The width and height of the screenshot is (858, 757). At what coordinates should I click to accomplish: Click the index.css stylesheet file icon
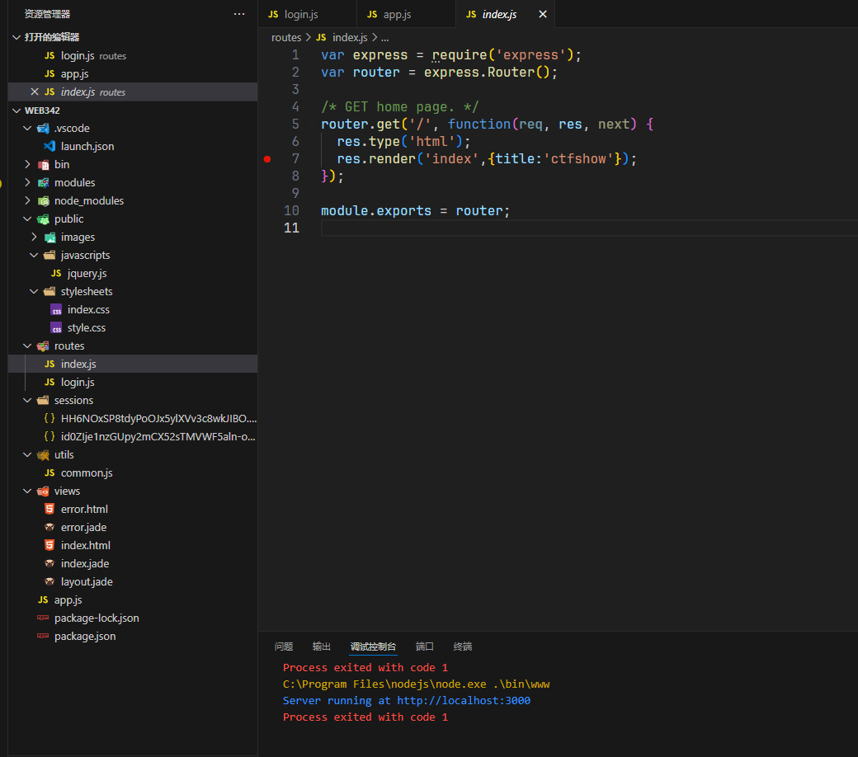tap(56, 309)
